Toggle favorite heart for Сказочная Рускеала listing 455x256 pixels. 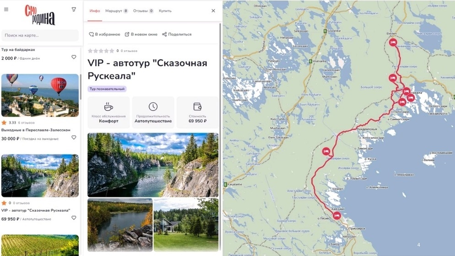74,218
